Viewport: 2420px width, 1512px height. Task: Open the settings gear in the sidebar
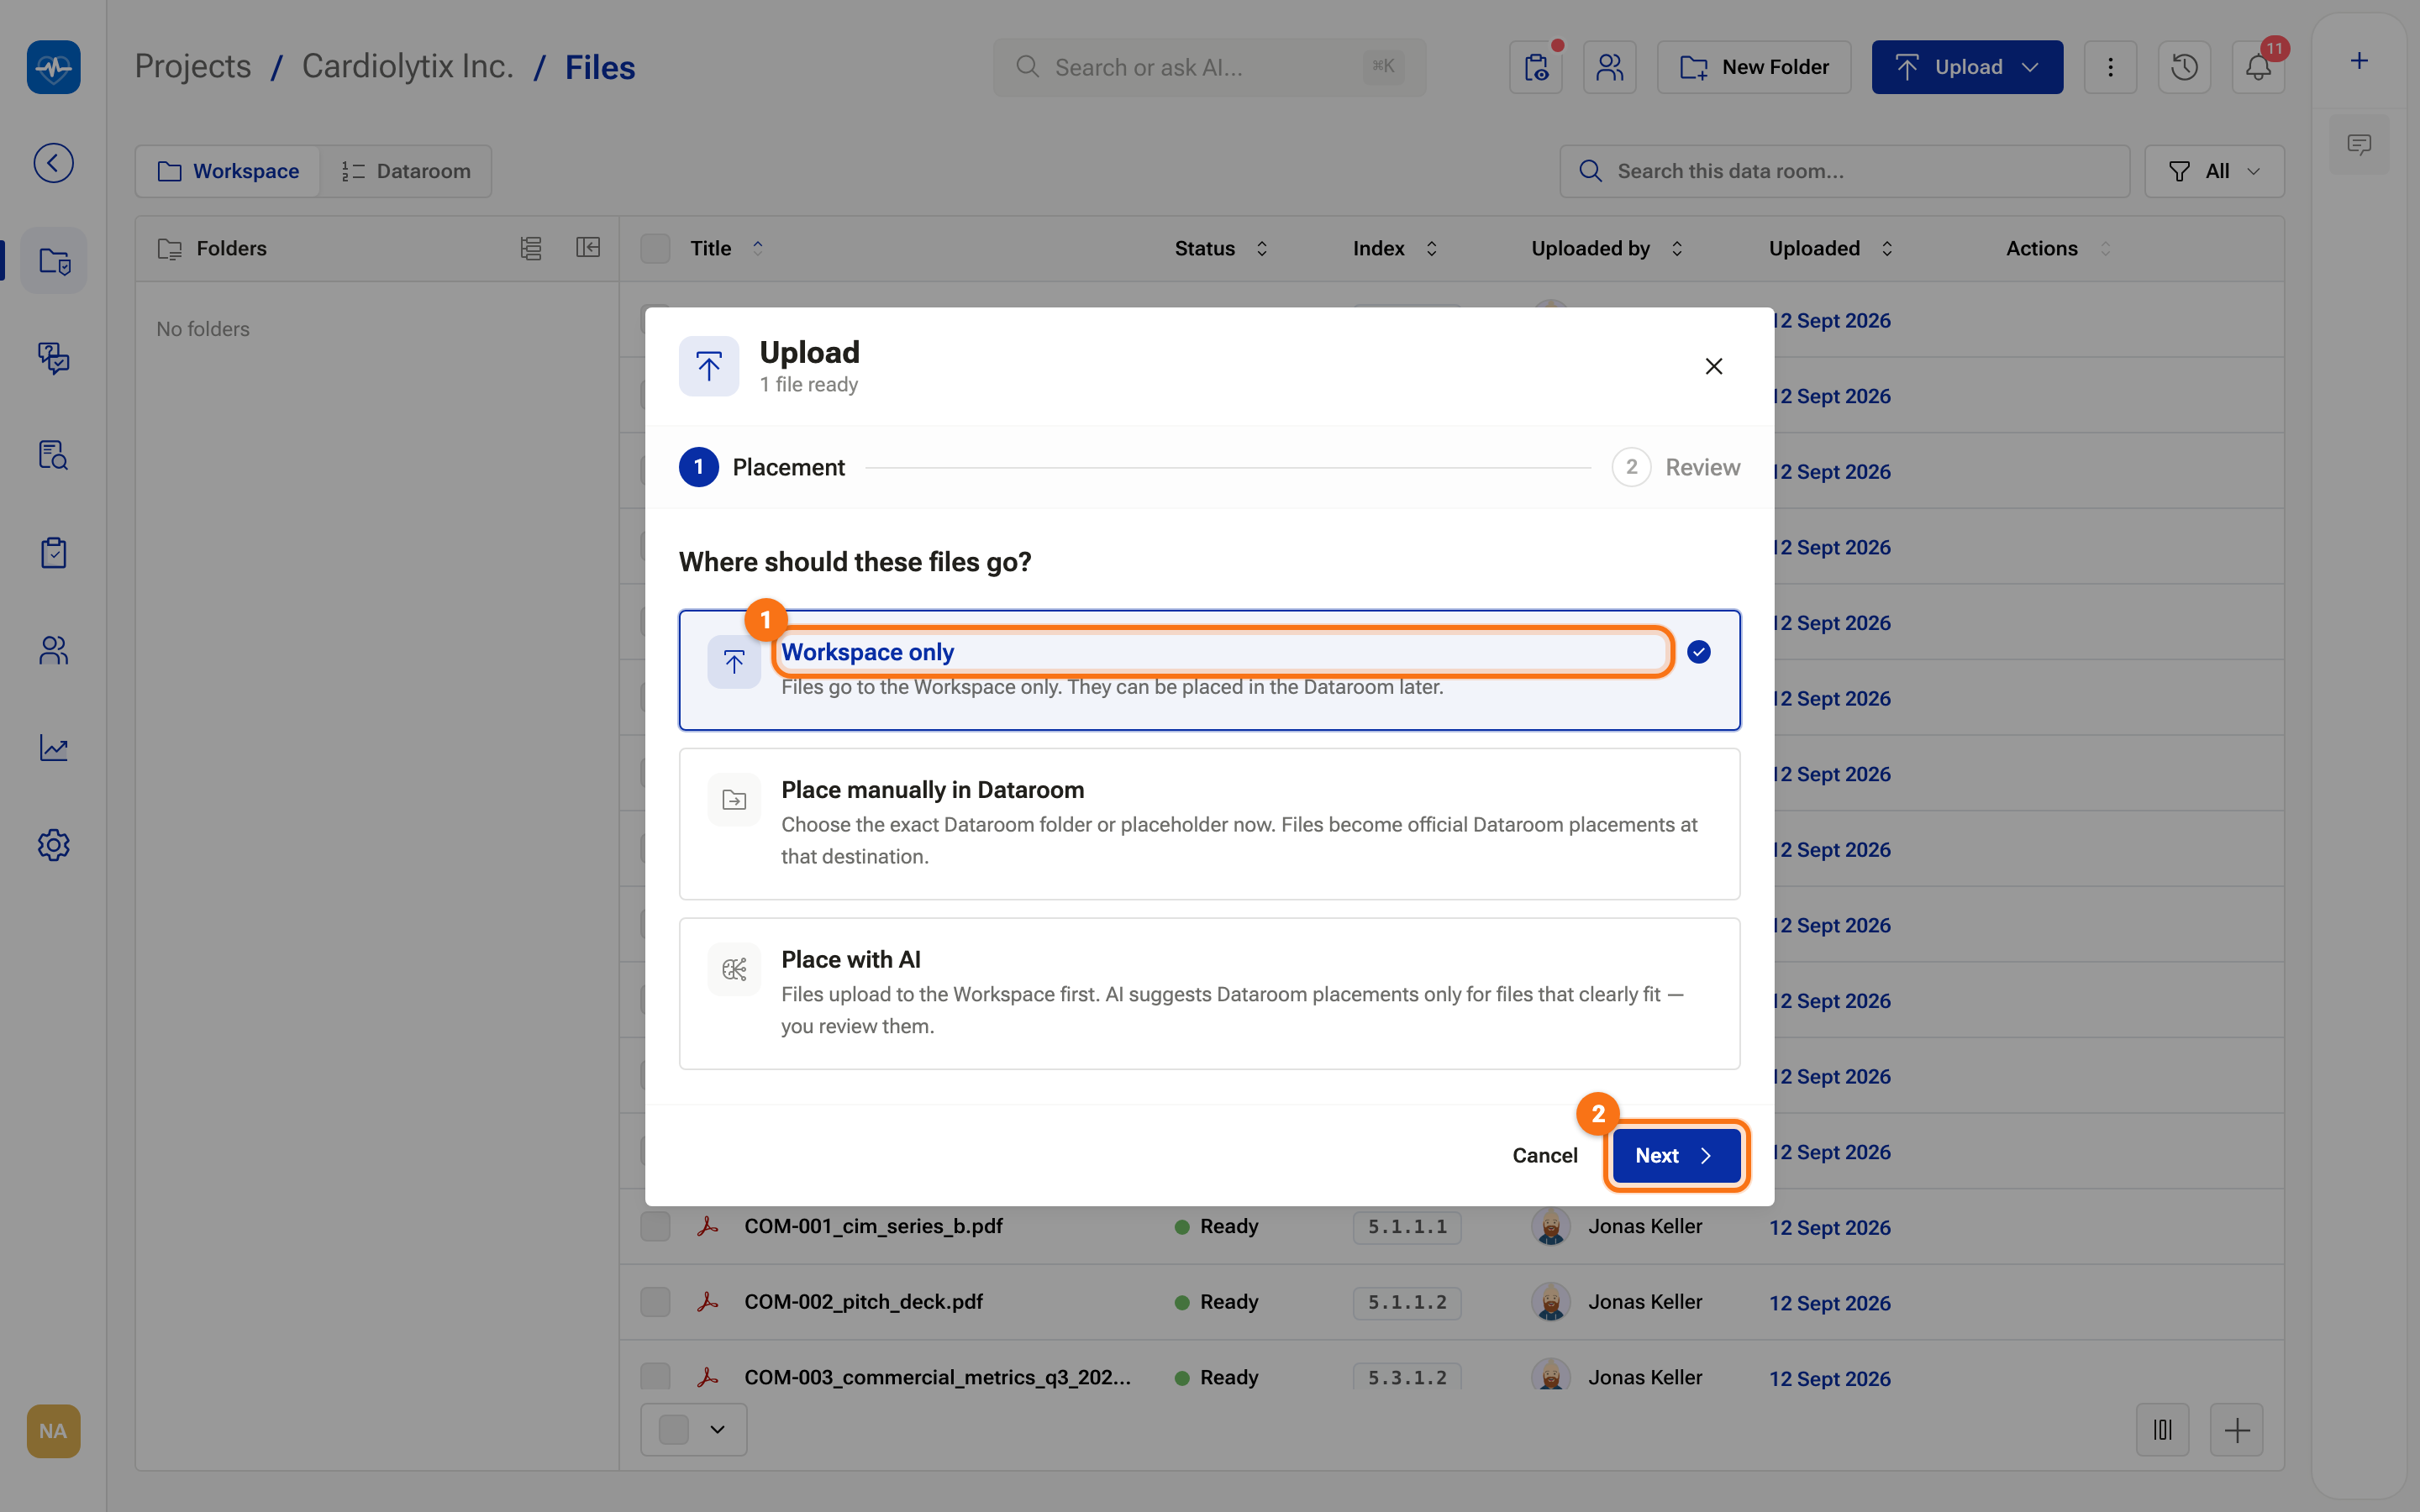53,845
